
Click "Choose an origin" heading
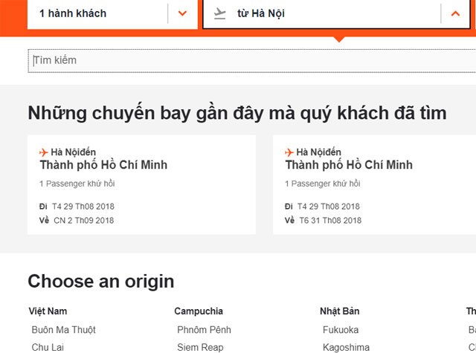(x=101, y=282)
